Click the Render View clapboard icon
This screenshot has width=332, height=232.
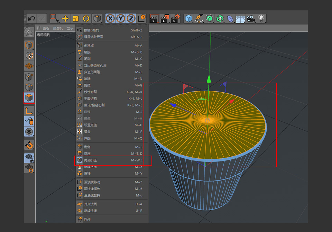point(154,19)
